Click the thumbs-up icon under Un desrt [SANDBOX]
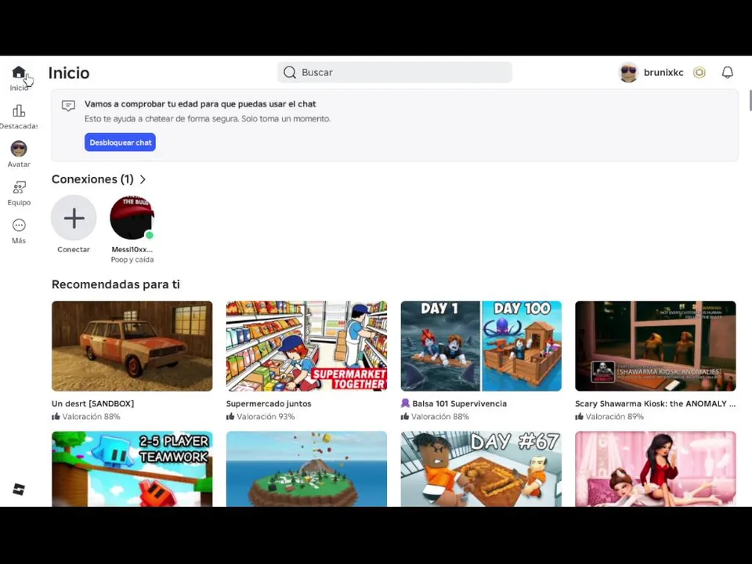The width and height of the screenshot is (752, 564). pyautogui.click(x=56, y=416)
